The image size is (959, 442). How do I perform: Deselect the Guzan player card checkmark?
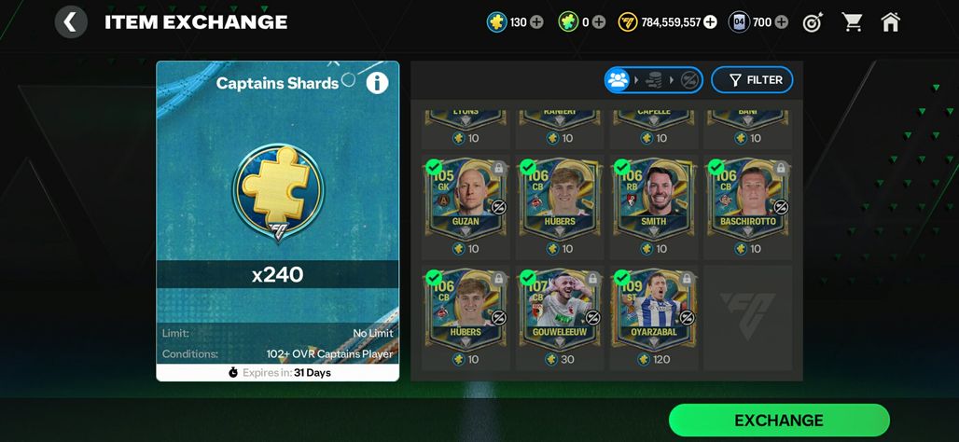coord(434,166)
